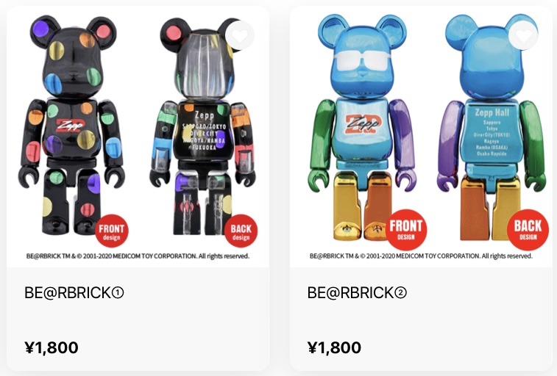Click the red FRONT design badge on black bear
The height and width of the screenshot is (376, 557).
click(112, 231)
